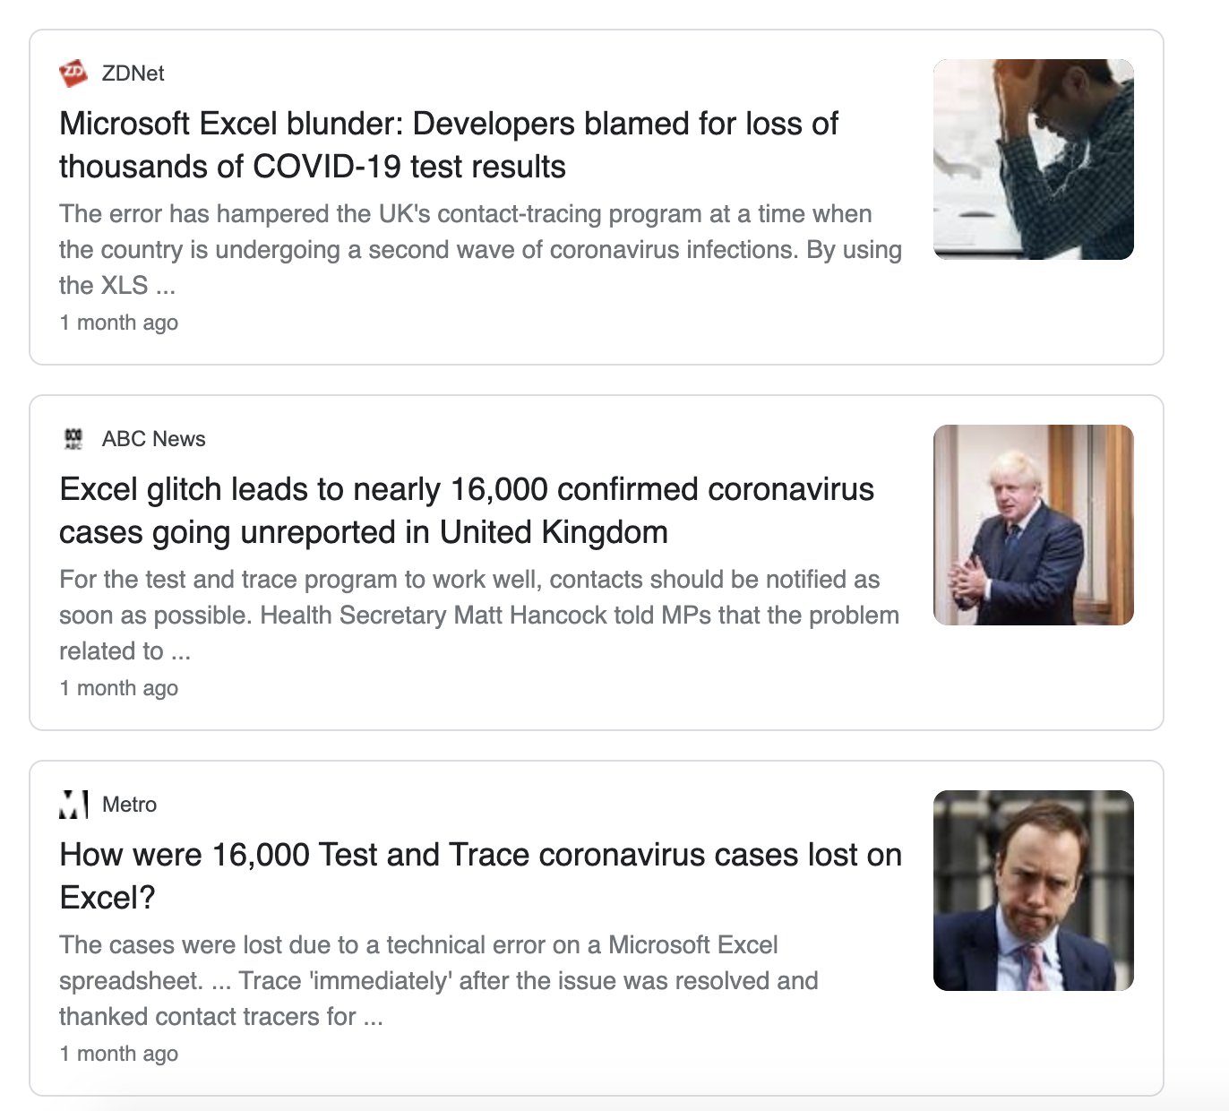This screenshot has width=1229, height=1111.
Task: Open the ABC News publisher name
Action: click(x=153, y=439)
